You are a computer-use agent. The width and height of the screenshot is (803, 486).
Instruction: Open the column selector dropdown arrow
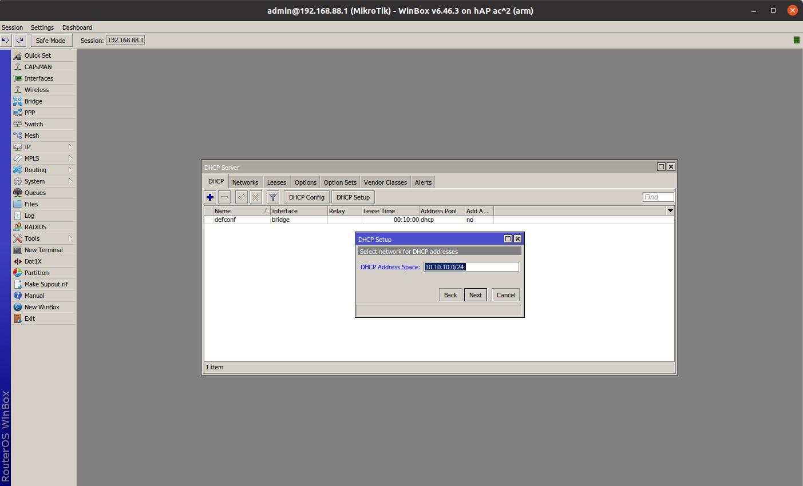pos(670,211)
